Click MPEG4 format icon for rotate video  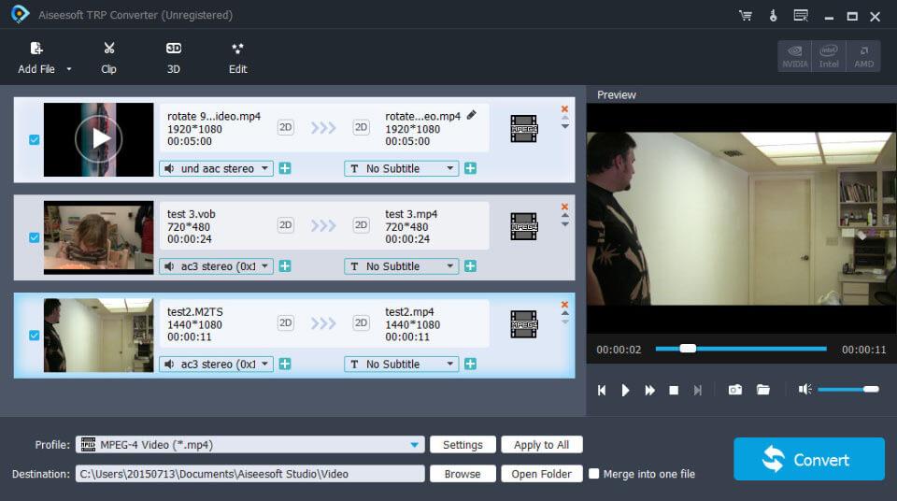coord(523,129)
